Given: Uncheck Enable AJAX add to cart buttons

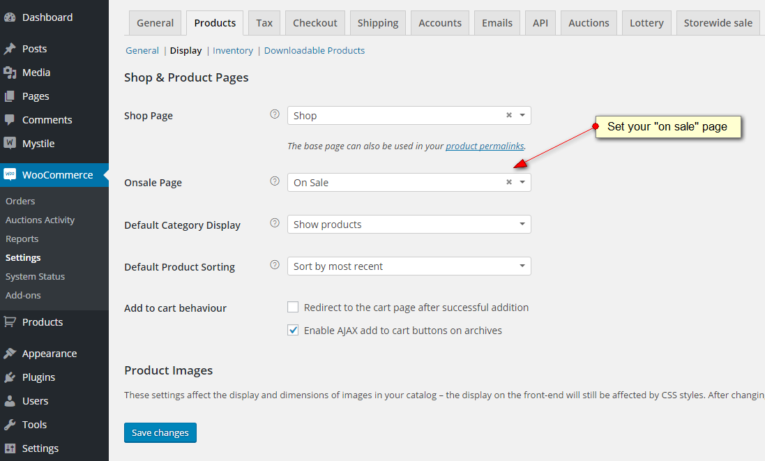Looking at the screenshot, I should coord(293,331).
